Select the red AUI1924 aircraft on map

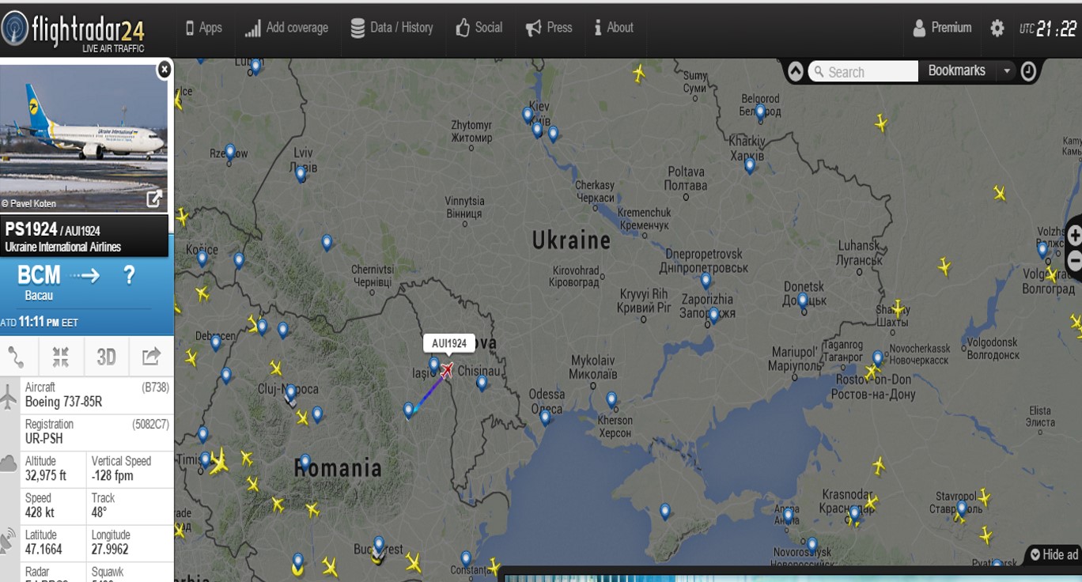447,370
